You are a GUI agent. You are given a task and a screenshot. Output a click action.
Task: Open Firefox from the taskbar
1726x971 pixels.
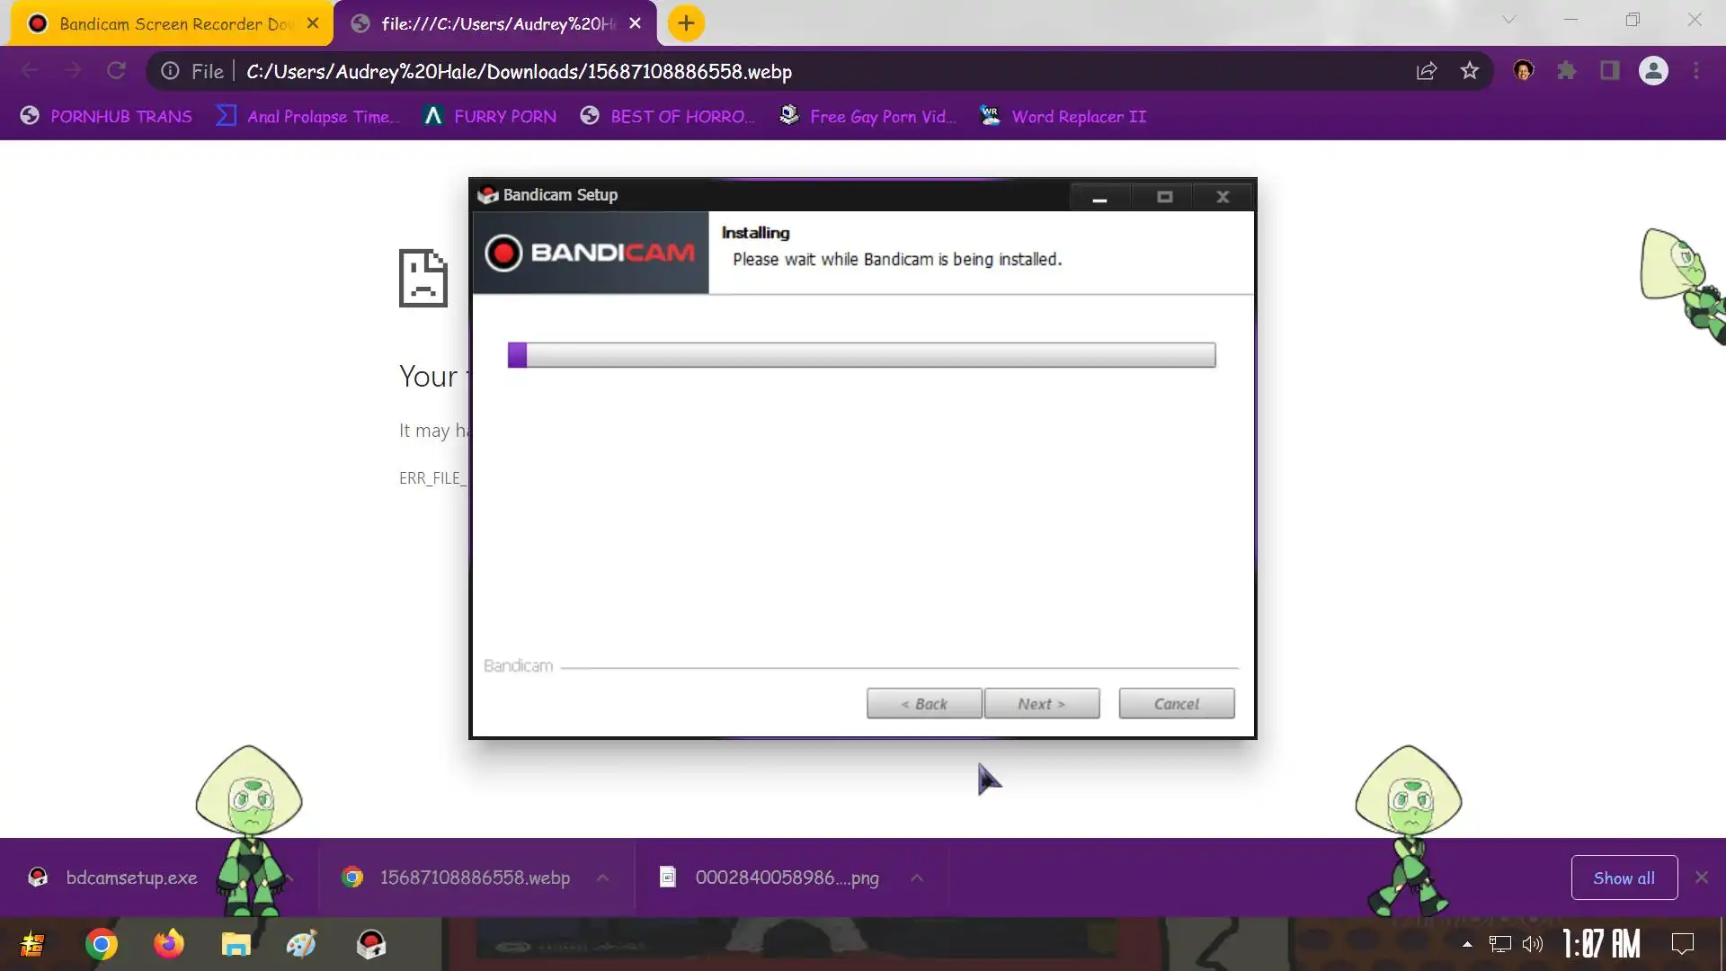click(168, 944)
